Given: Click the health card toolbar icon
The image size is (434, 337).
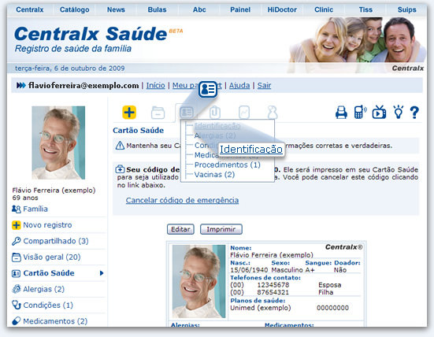Looking at the screenshot, I should pyautogui.click(x=187, y=113).
